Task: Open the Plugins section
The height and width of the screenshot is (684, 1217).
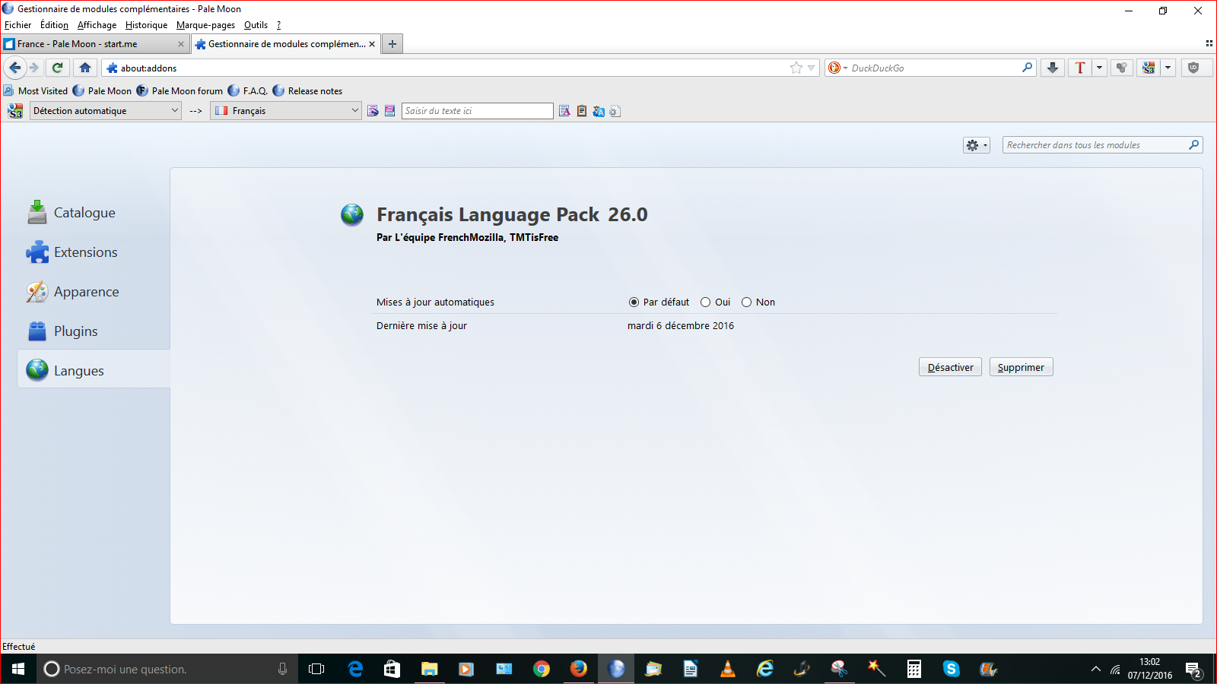Action: pyautogui.click(x=94, y=331)
